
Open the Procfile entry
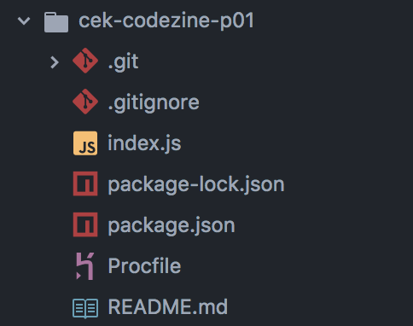point(144,266)
